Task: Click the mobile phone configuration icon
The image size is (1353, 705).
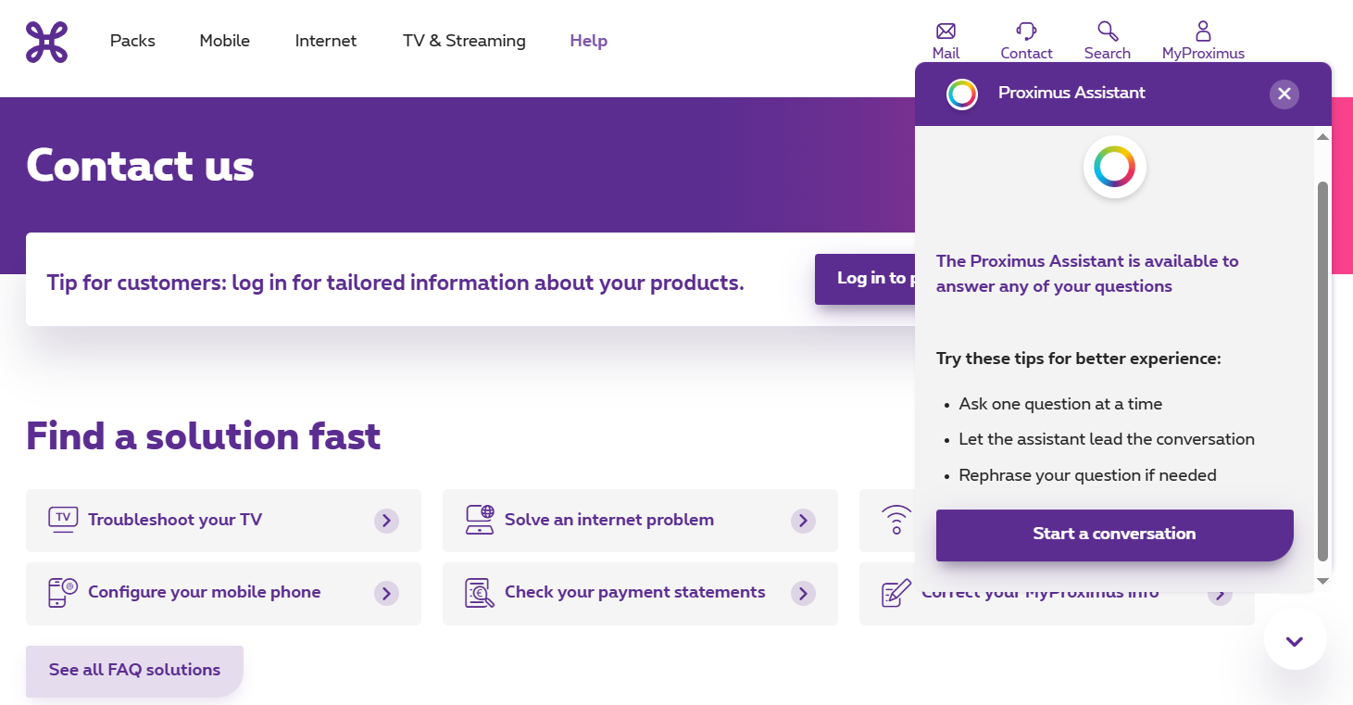Action: point(62,593)
